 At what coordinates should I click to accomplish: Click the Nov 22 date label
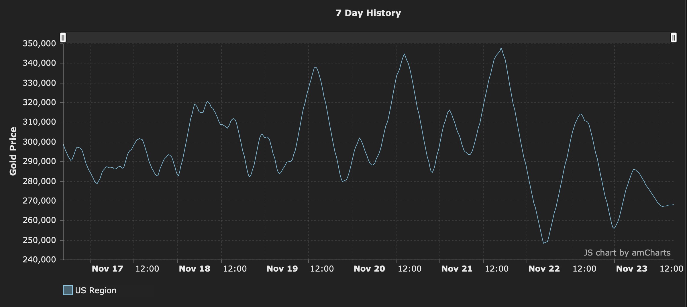[544, 269]
